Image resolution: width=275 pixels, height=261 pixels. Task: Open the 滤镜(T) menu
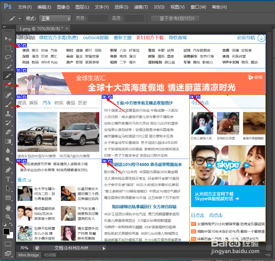point(141,7)
